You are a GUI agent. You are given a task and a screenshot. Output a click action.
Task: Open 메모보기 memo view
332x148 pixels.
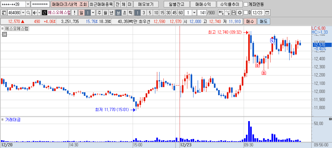click(146, 4)
